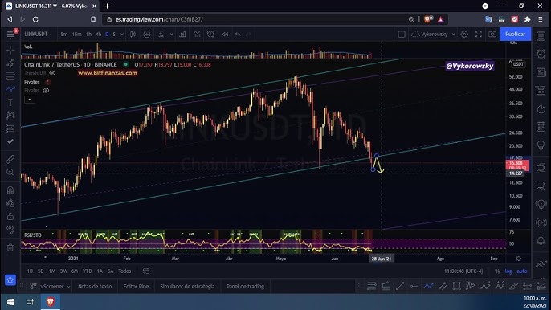Open the select layout square button
This screenshot has height=310, width=551.
(402, 34)
